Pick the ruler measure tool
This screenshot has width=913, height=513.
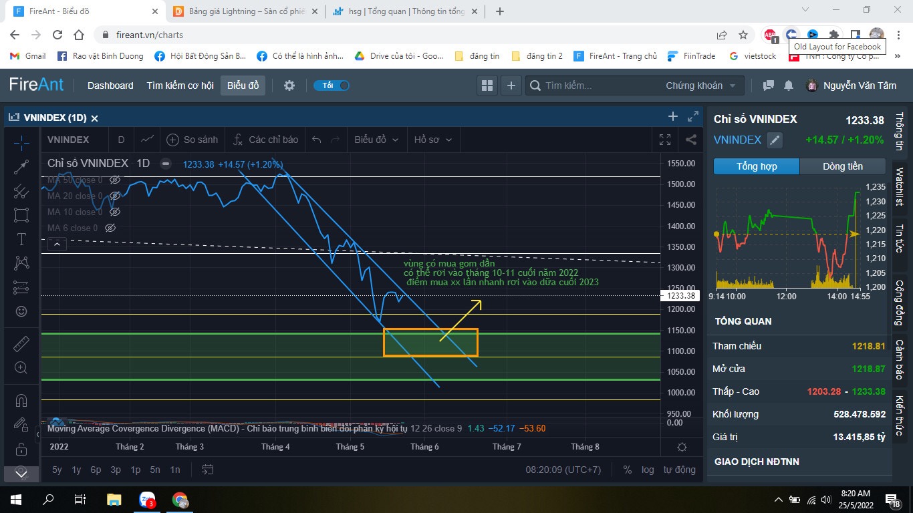click(21, 344)
